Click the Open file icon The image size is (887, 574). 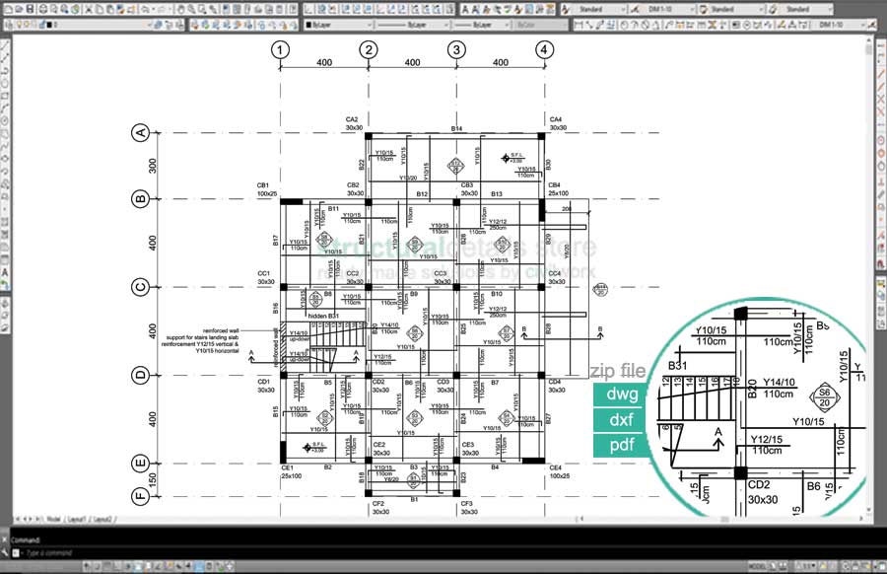[x=19, y=9]
